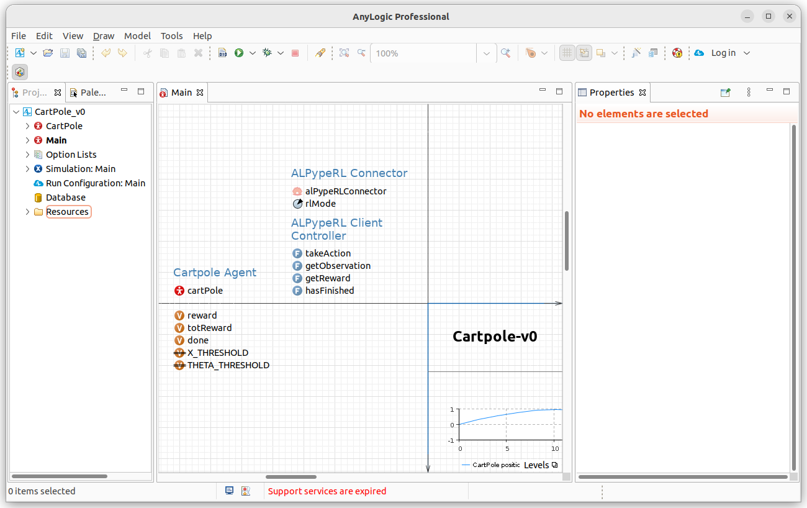Open the shape ordering dropdown arrow
The width and height of the screenshot is (807, 508).
tap(615, 53)
